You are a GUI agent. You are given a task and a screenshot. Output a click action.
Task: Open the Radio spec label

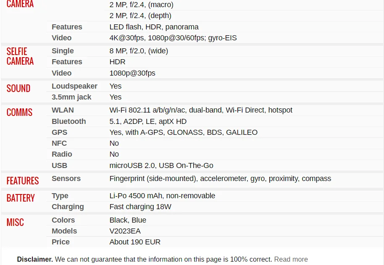(x=62, y=154)
